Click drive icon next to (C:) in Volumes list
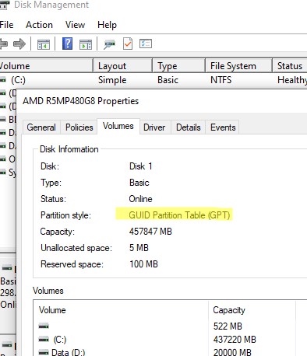This screenshot has height=356, width=307. pos(44,339)
